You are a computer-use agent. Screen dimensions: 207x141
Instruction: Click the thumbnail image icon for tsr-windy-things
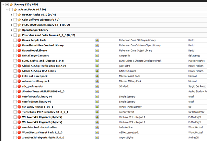(x=97, y=107)
